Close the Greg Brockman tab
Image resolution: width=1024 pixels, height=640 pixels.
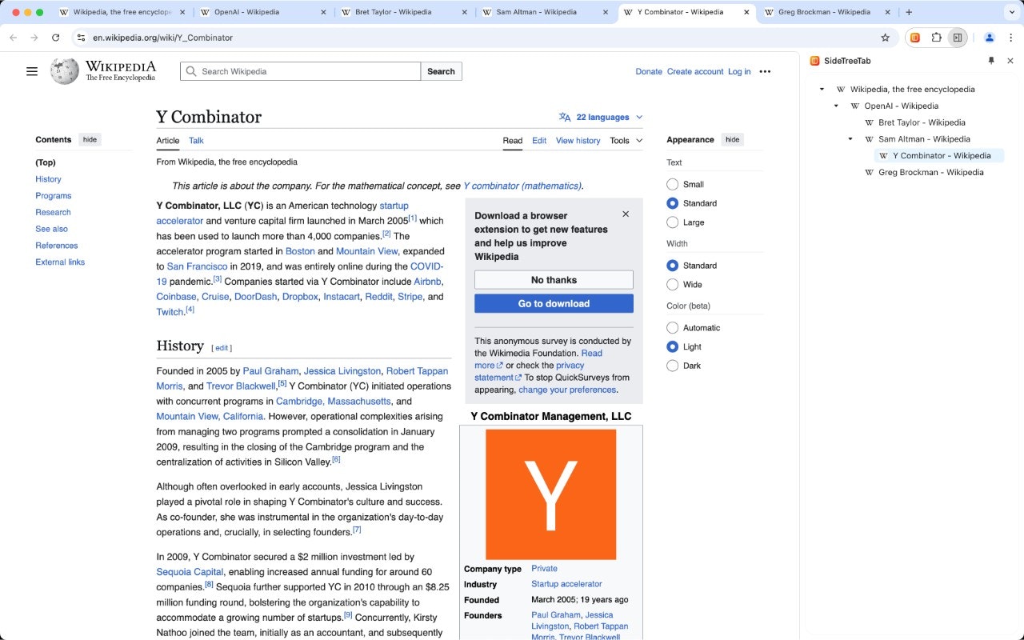tap(887, 13)
